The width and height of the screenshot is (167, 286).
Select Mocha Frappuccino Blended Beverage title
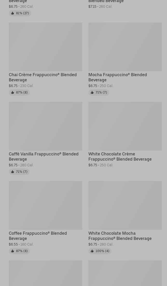[x=118, y=77]
